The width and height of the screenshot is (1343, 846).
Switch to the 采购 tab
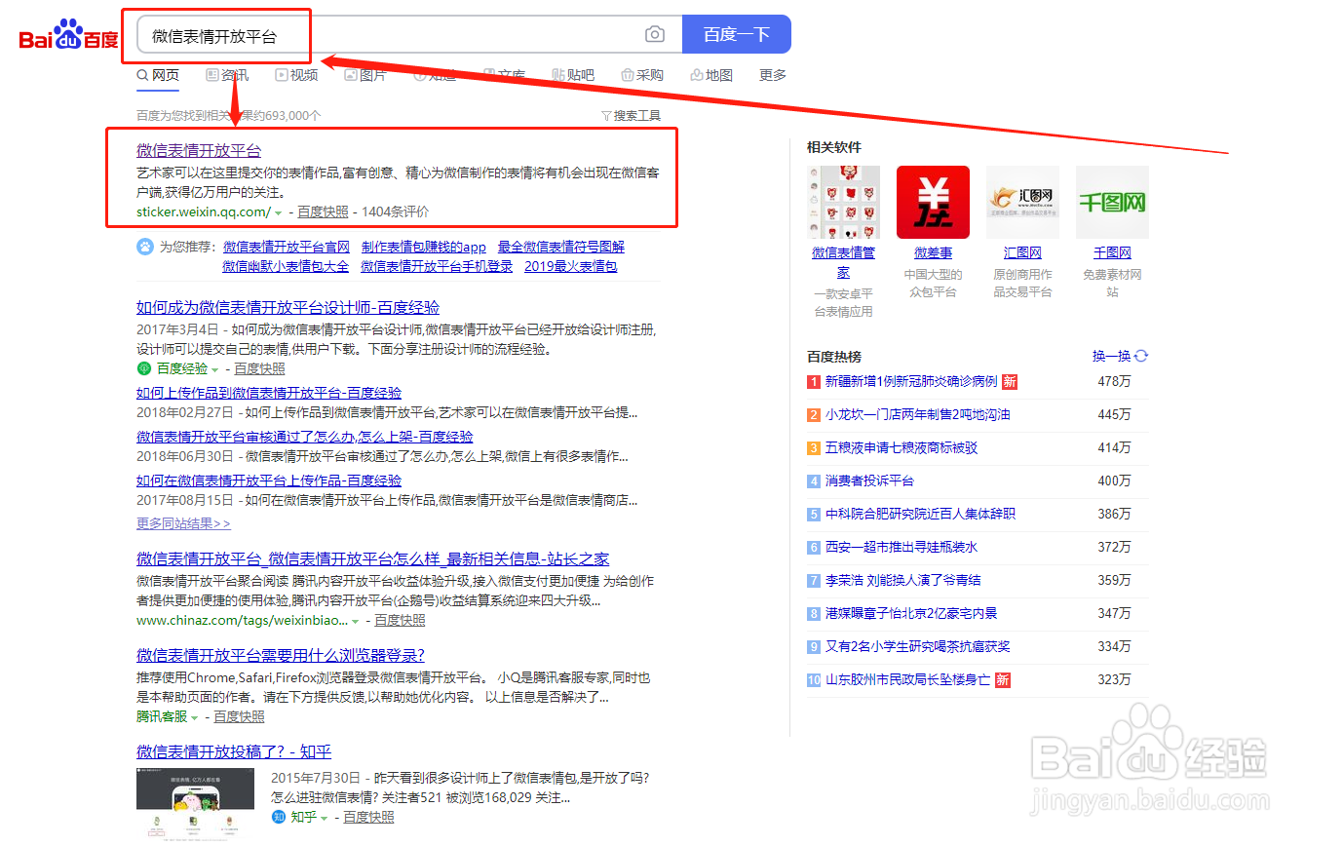pos(642,75)
